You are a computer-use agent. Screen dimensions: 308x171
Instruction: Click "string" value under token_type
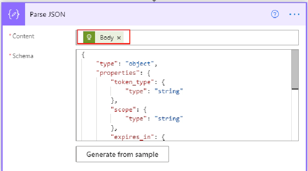click(169, 91)
